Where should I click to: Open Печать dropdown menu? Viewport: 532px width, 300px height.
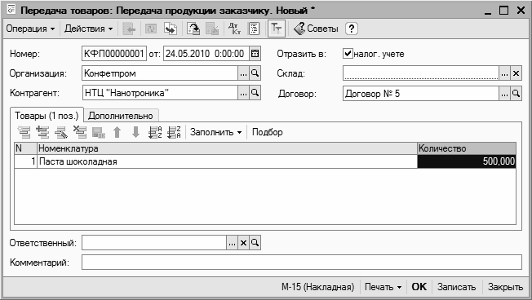(x=383, y=287)
